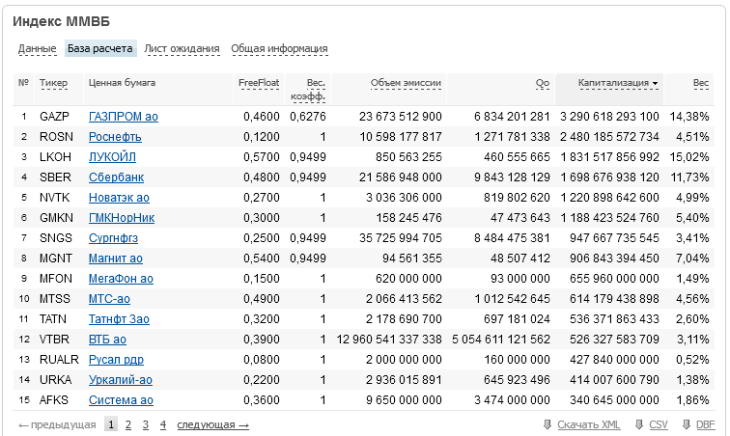Select the LKOH ticker cell

click(55, 157)
